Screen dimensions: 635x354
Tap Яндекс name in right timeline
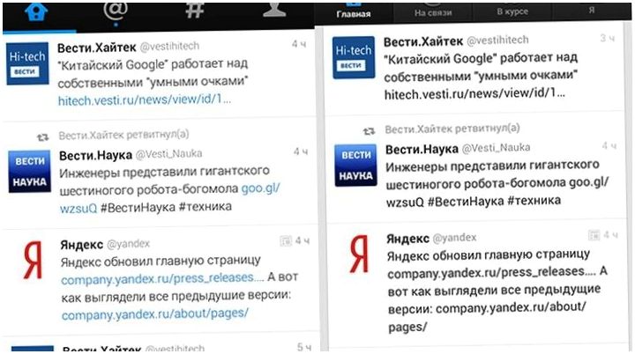pos(407,239)
